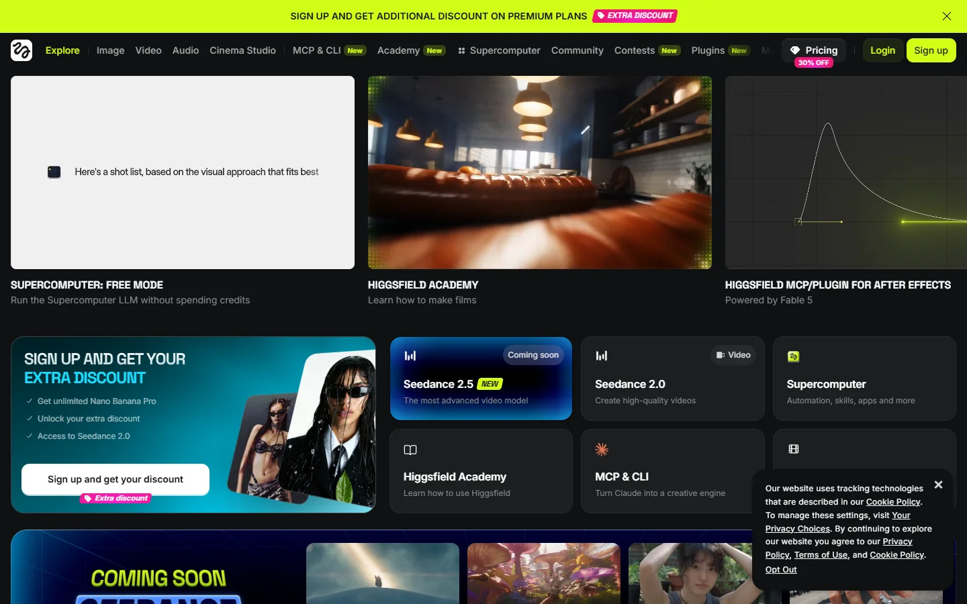
Task: Click 'Powered by Fable 5' subtitle
Action: coord(769,300)
